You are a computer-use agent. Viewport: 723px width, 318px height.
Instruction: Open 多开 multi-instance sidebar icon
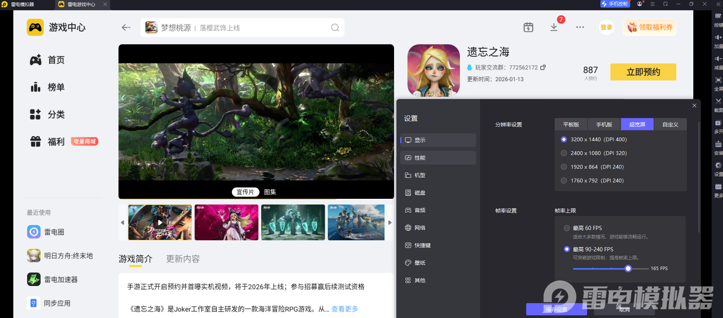point(718,127)
